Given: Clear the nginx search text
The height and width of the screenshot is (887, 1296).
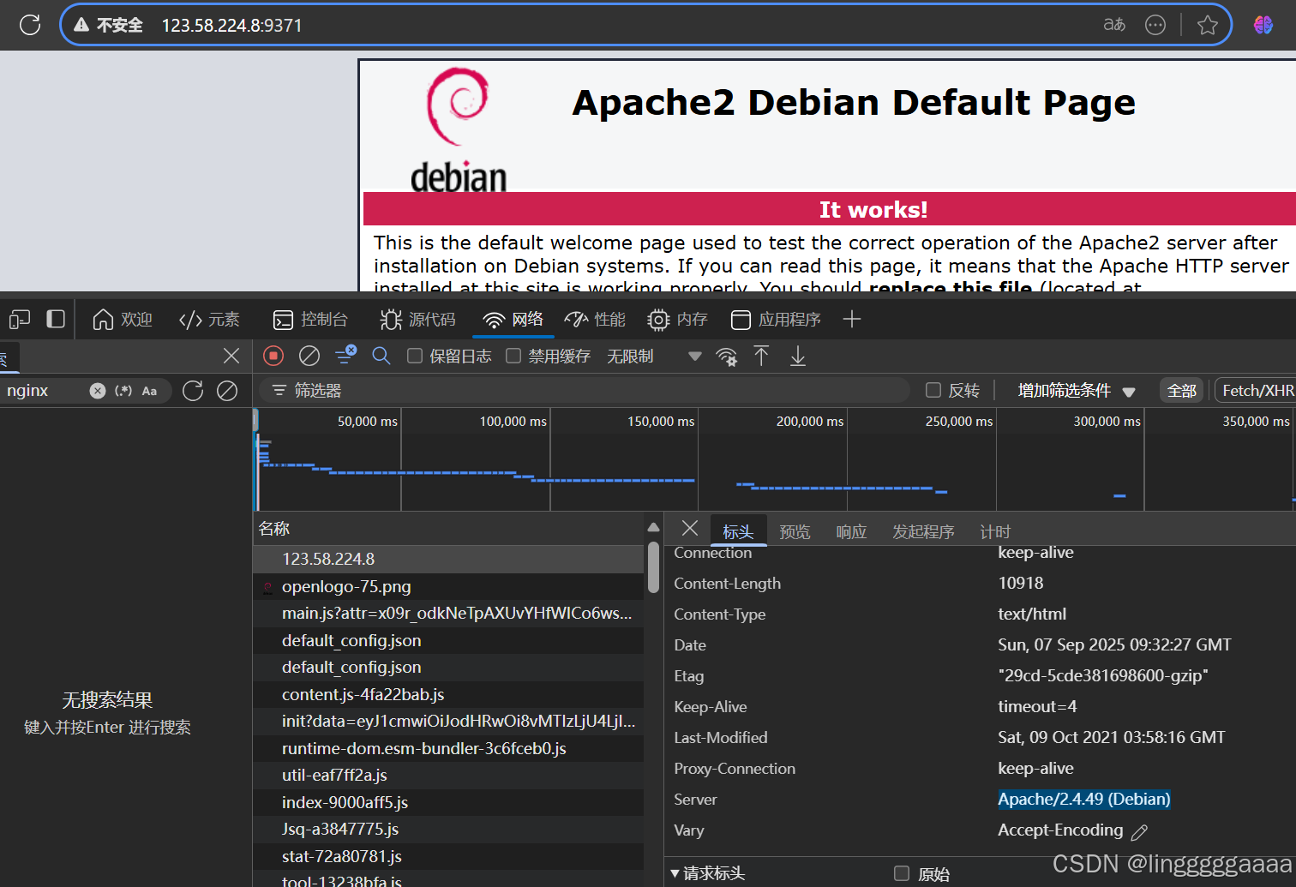Looking at the screenshot, I should (98, 391).
